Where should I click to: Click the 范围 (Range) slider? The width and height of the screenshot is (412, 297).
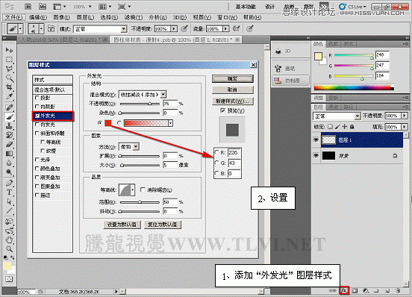(x=140, y=202)
